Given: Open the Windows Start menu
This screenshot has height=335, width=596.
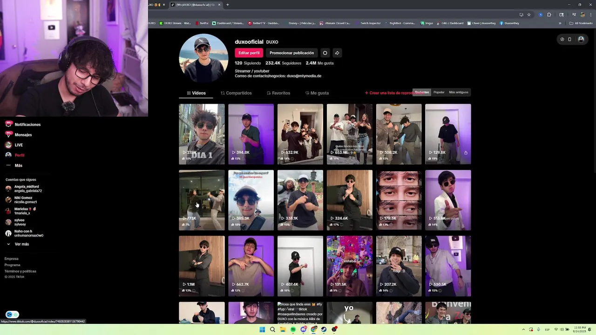Looking at the screenshot, I should (x=262, y=329).
